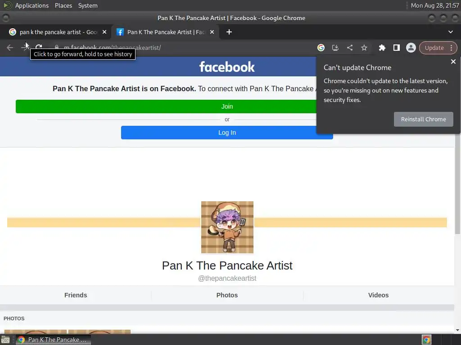Screen dimensions: 461x345
Task: Click the @thepancakeartist username text
Action: coord(227,278)
